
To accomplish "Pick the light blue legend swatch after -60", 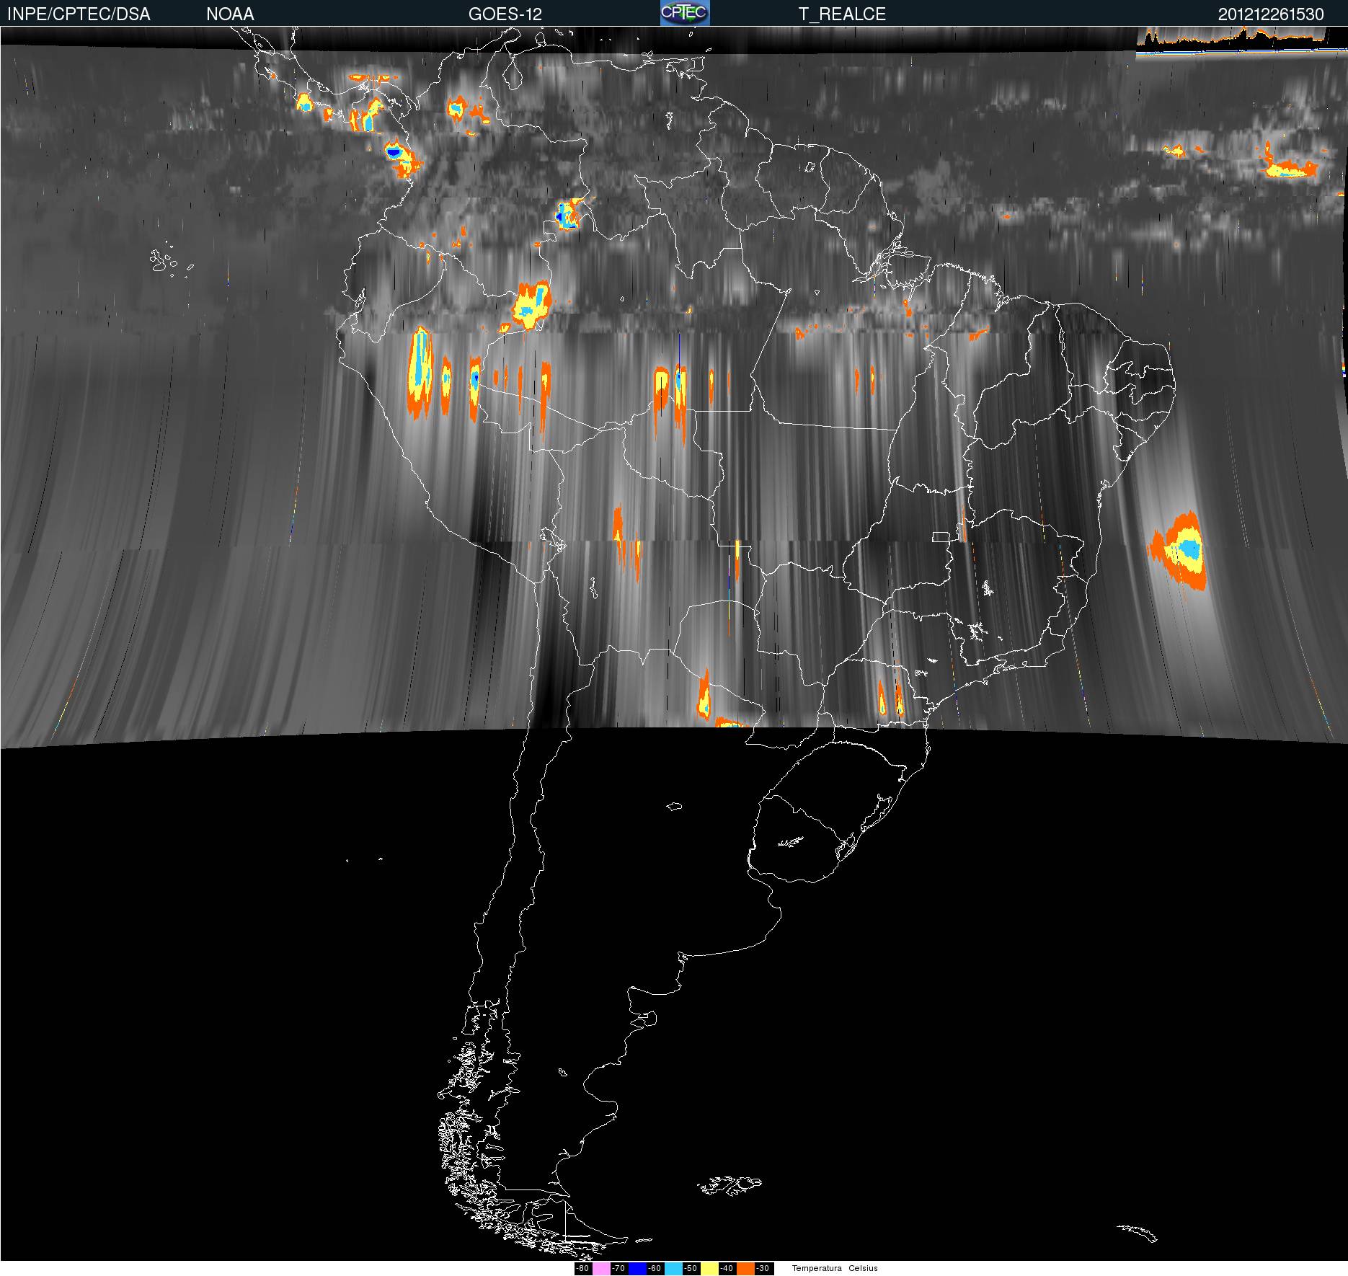I will click(x=673, y=1269).
